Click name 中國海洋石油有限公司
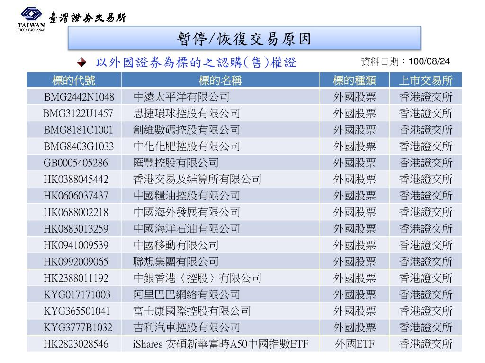 coord(187,229)
